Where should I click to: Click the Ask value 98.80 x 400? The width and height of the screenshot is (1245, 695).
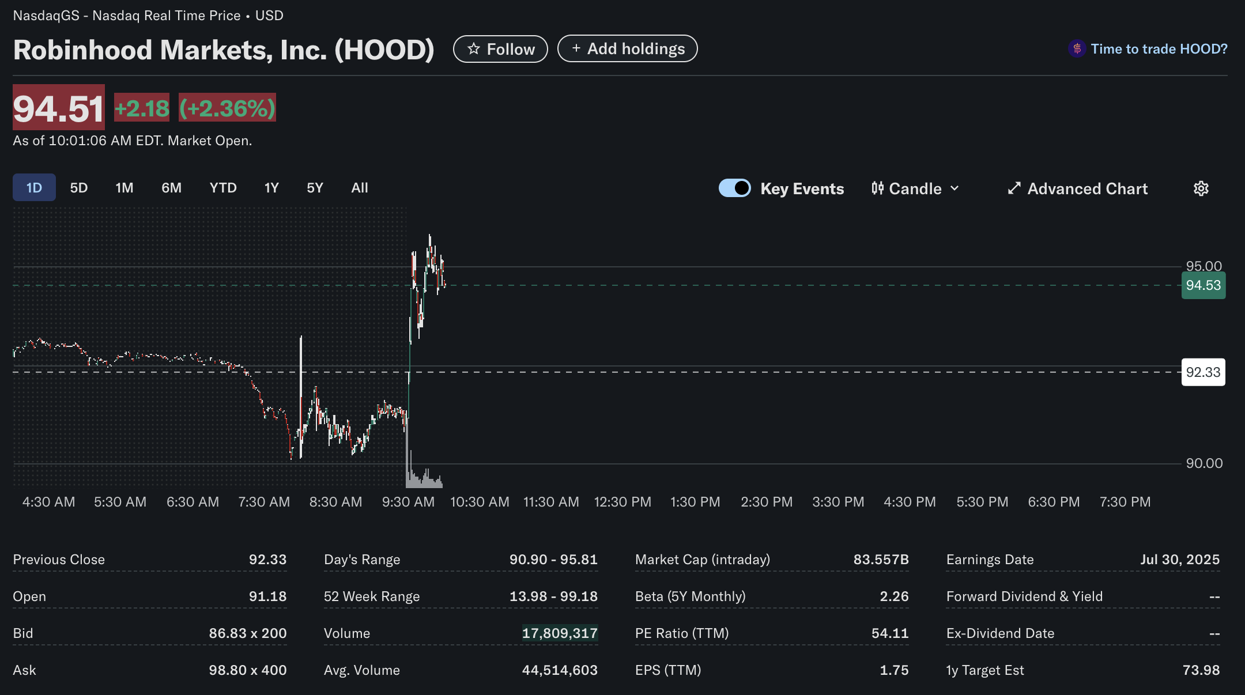[248, 670]
